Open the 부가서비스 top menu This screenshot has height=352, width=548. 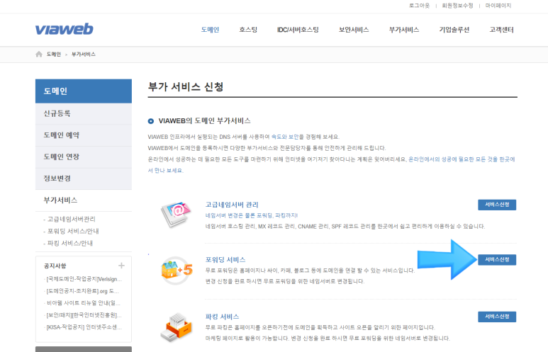pos(404,30)
